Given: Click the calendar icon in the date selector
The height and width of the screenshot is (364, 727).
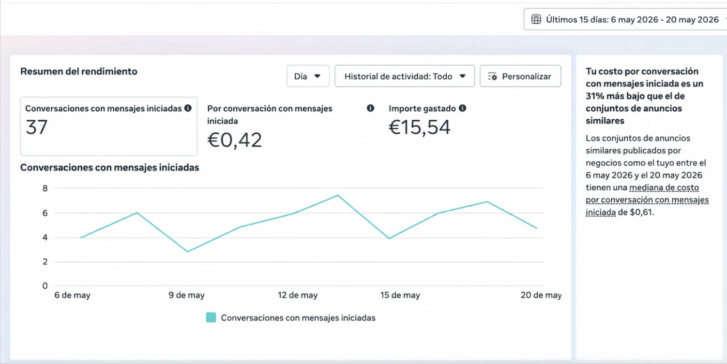Looking at the screenshot, I should pos(536,19).
